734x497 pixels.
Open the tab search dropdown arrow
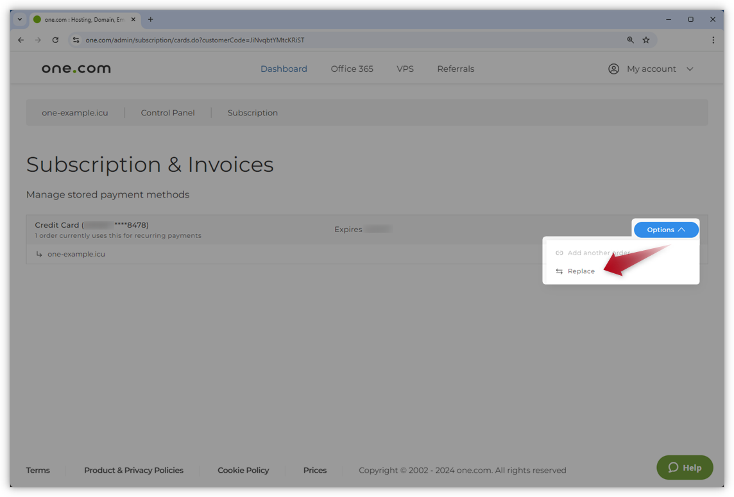click(x=19, y=19)
